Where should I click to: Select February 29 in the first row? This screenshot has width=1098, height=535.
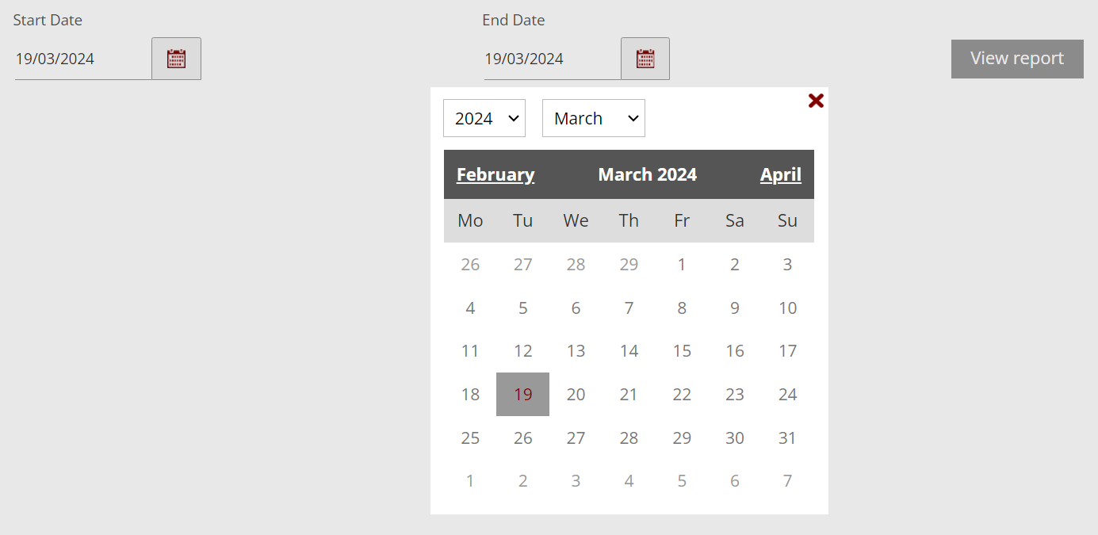629,265
